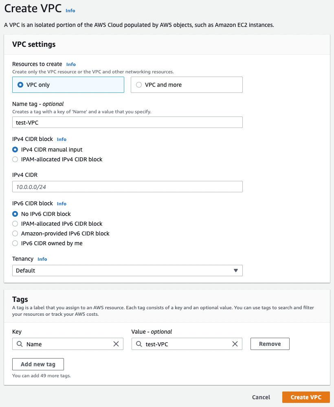Clear the Name key field with X icon
Image resolution: width=334 pixels, height=407 pixels.
(116, 344)
